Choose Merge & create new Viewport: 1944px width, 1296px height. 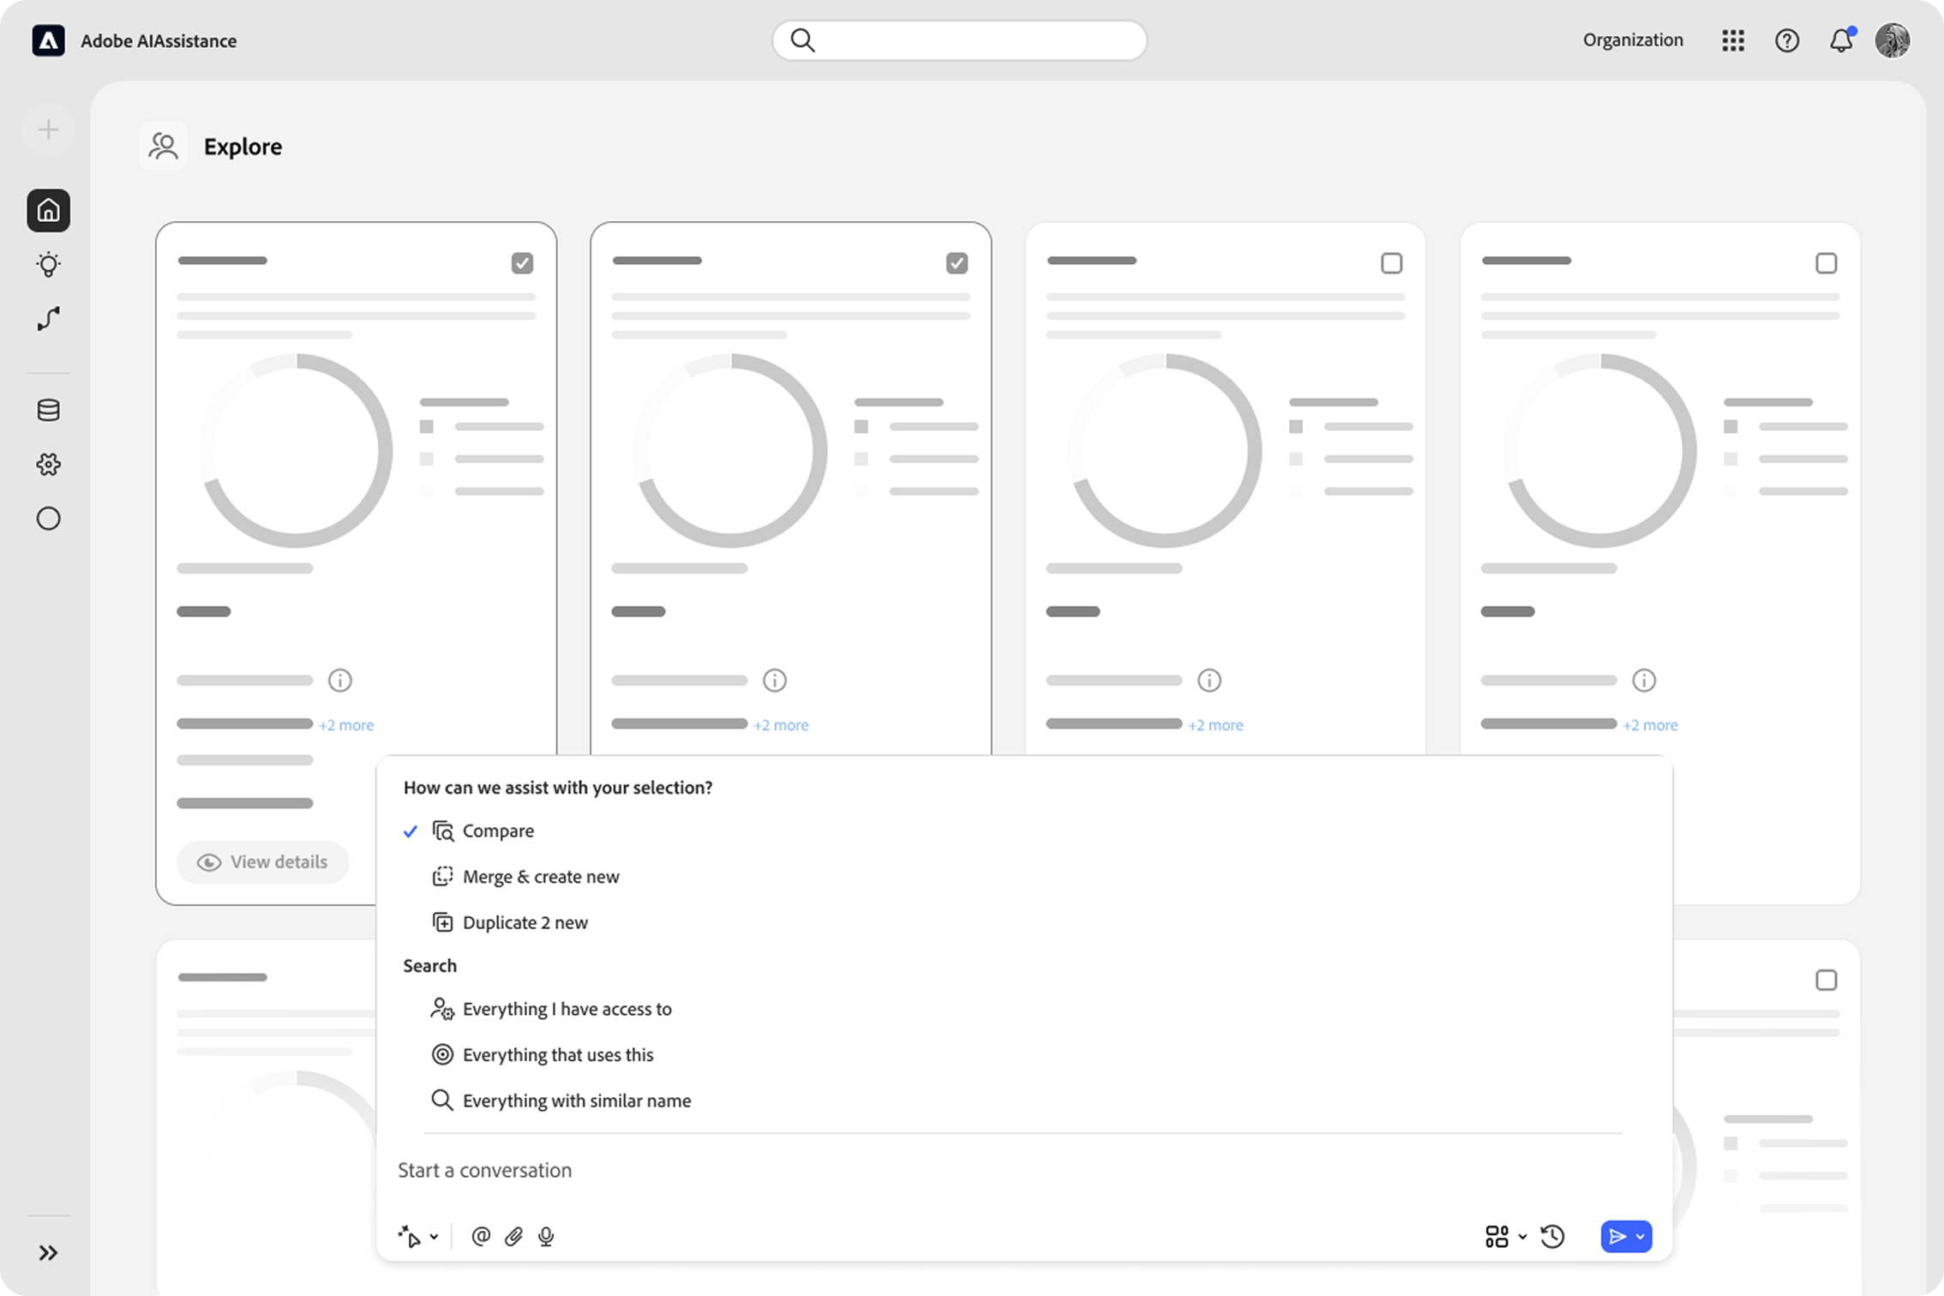541,877
